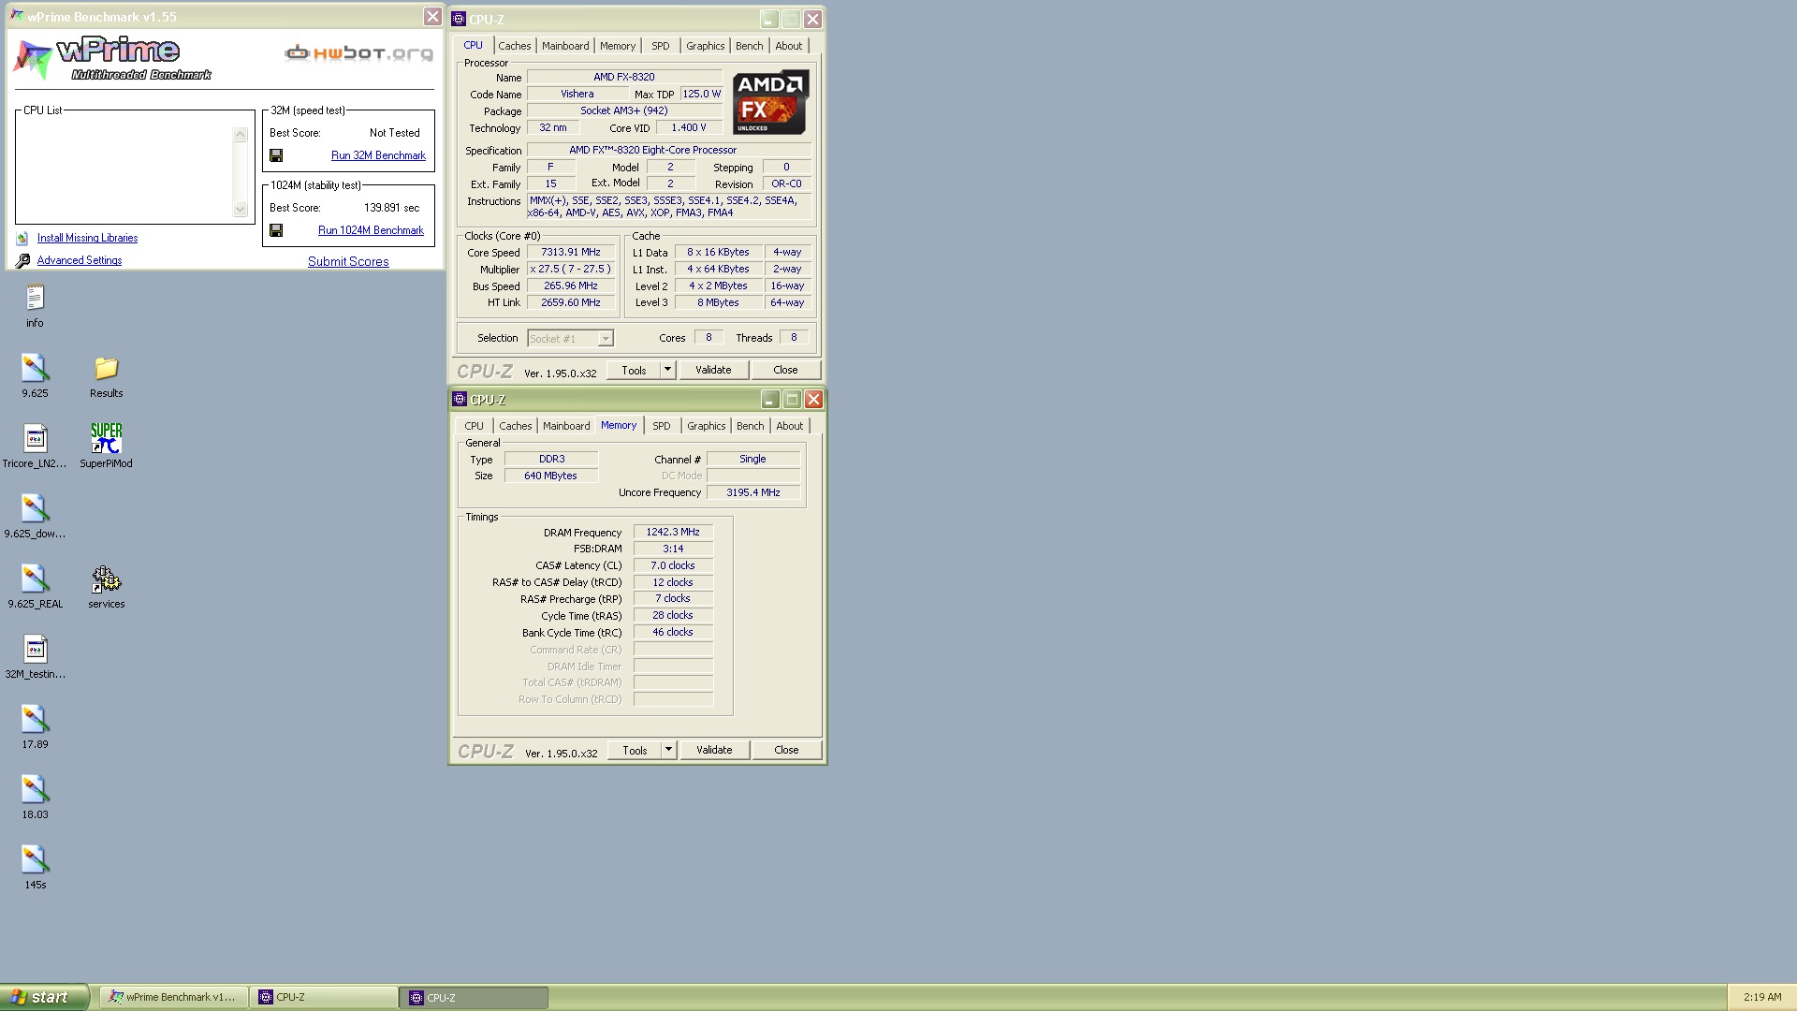Open Bench tab in lower CPU-Z window
Screen dimensions: 1797x1011
[750, 426]
